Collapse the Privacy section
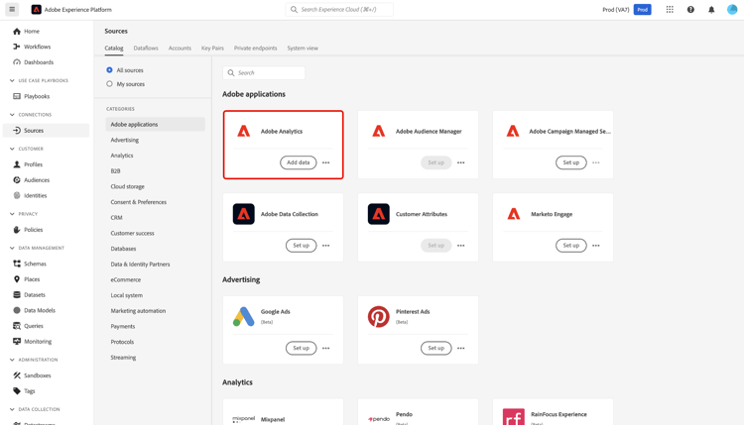744x425 pixels. pos(12,214)
